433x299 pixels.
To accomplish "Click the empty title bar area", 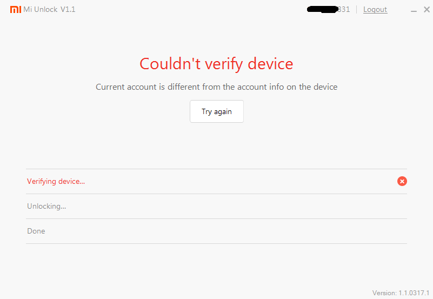I will click(189, 10).
